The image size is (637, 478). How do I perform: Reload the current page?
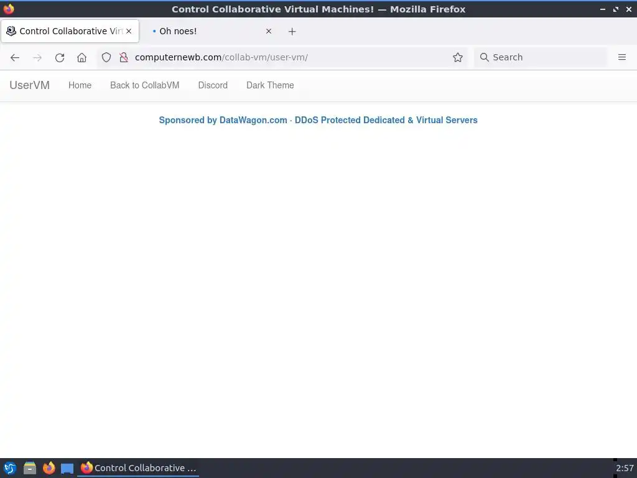60,57
